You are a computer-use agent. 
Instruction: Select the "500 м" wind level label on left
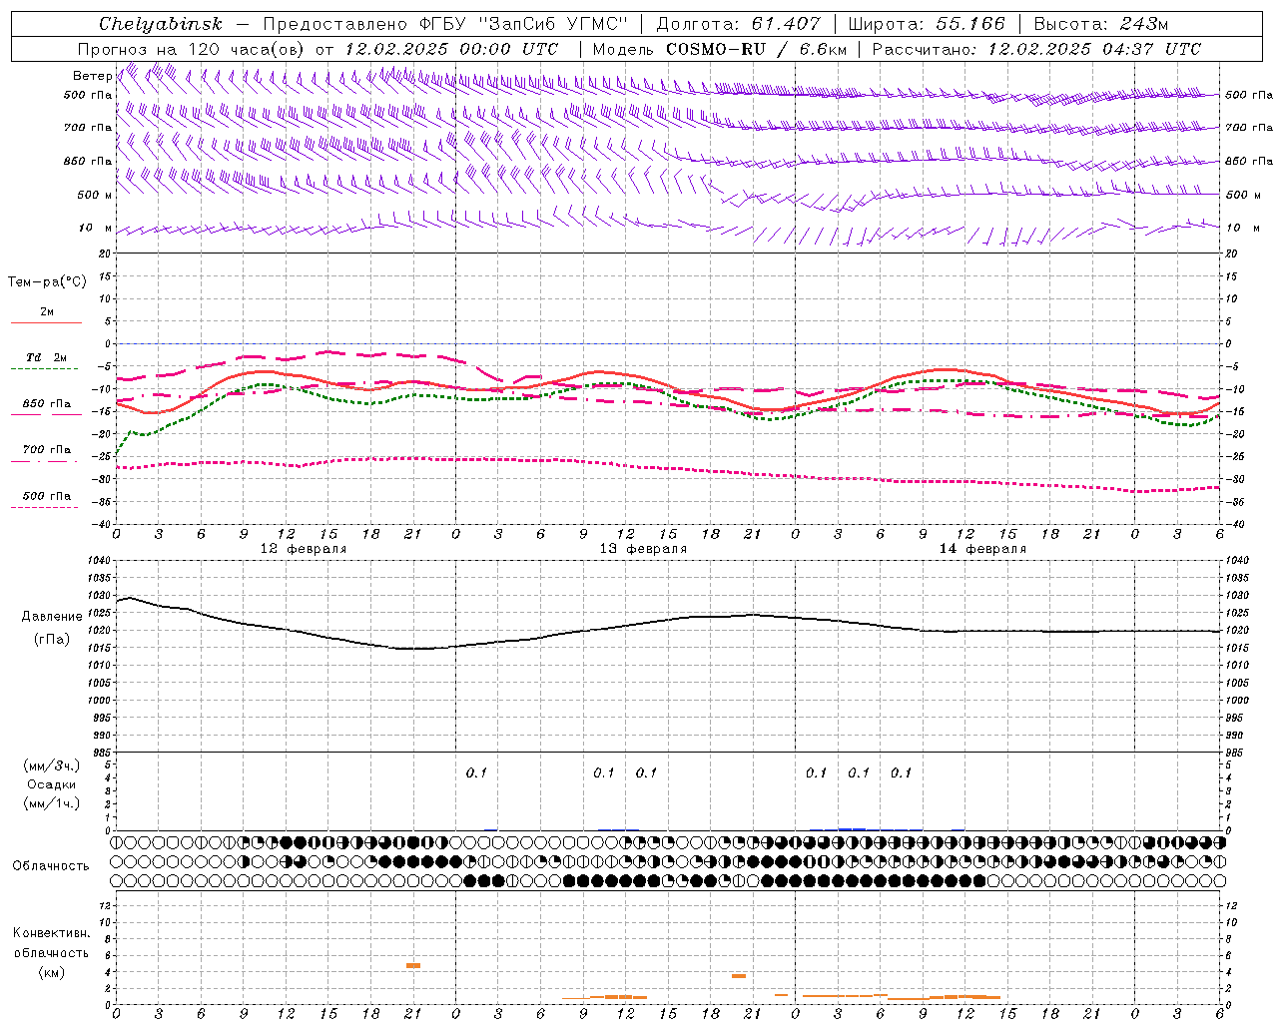tap(95, 195)
